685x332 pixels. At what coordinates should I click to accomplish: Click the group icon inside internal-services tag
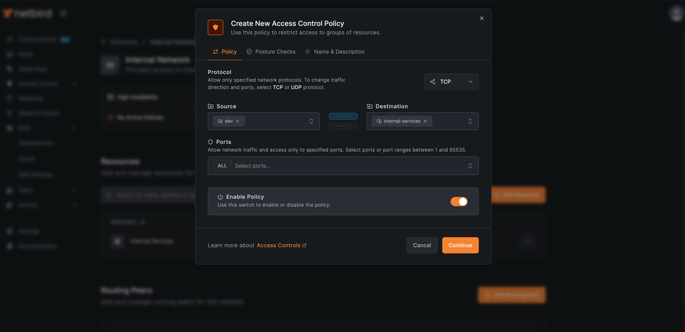(x=379, y=121)
